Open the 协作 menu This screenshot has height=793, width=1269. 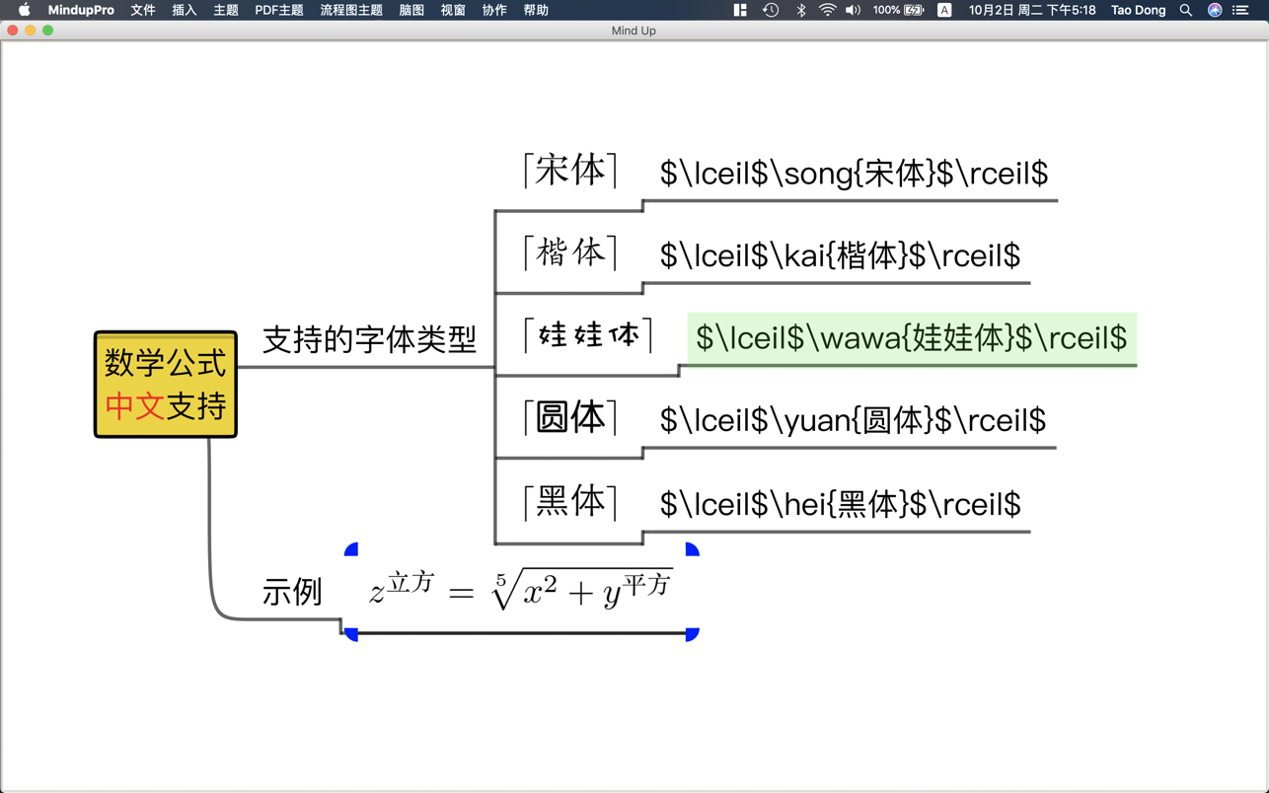494,10
